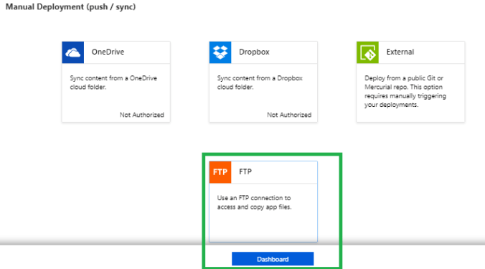
Task: Click 'Sync content from a Dropbox cloud folder' text
Action: coord(260,82)
